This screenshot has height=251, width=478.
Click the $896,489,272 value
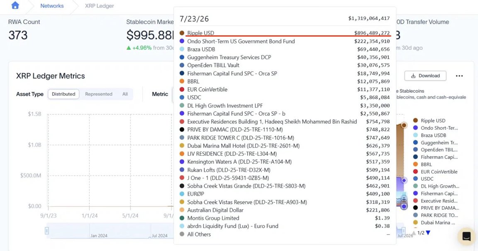[372, 33]
